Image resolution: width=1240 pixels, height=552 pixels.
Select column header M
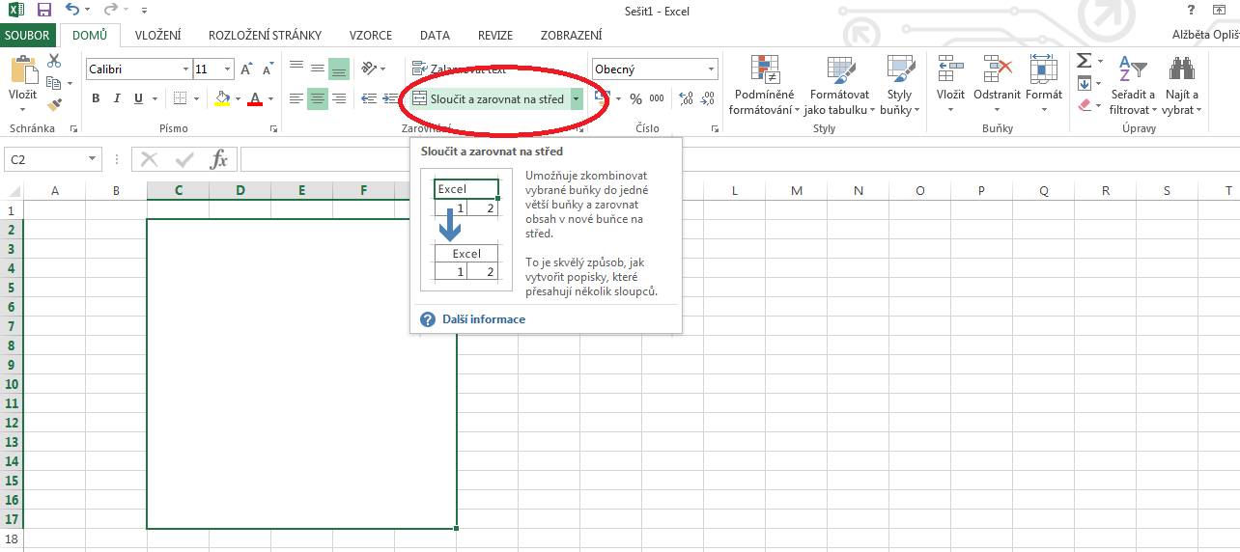point(797,190)
